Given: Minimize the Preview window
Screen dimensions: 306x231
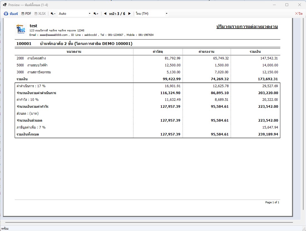Looking at the screenshot, I should (x=274, y=5).
